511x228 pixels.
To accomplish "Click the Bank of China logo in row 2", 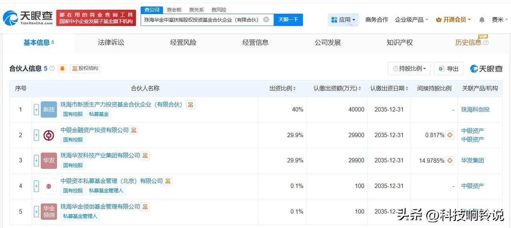I will click(49, 135).
